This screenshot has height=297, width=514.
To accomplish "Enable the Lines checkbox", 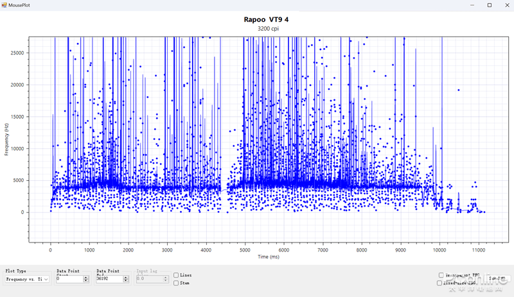I will point(176,275).
